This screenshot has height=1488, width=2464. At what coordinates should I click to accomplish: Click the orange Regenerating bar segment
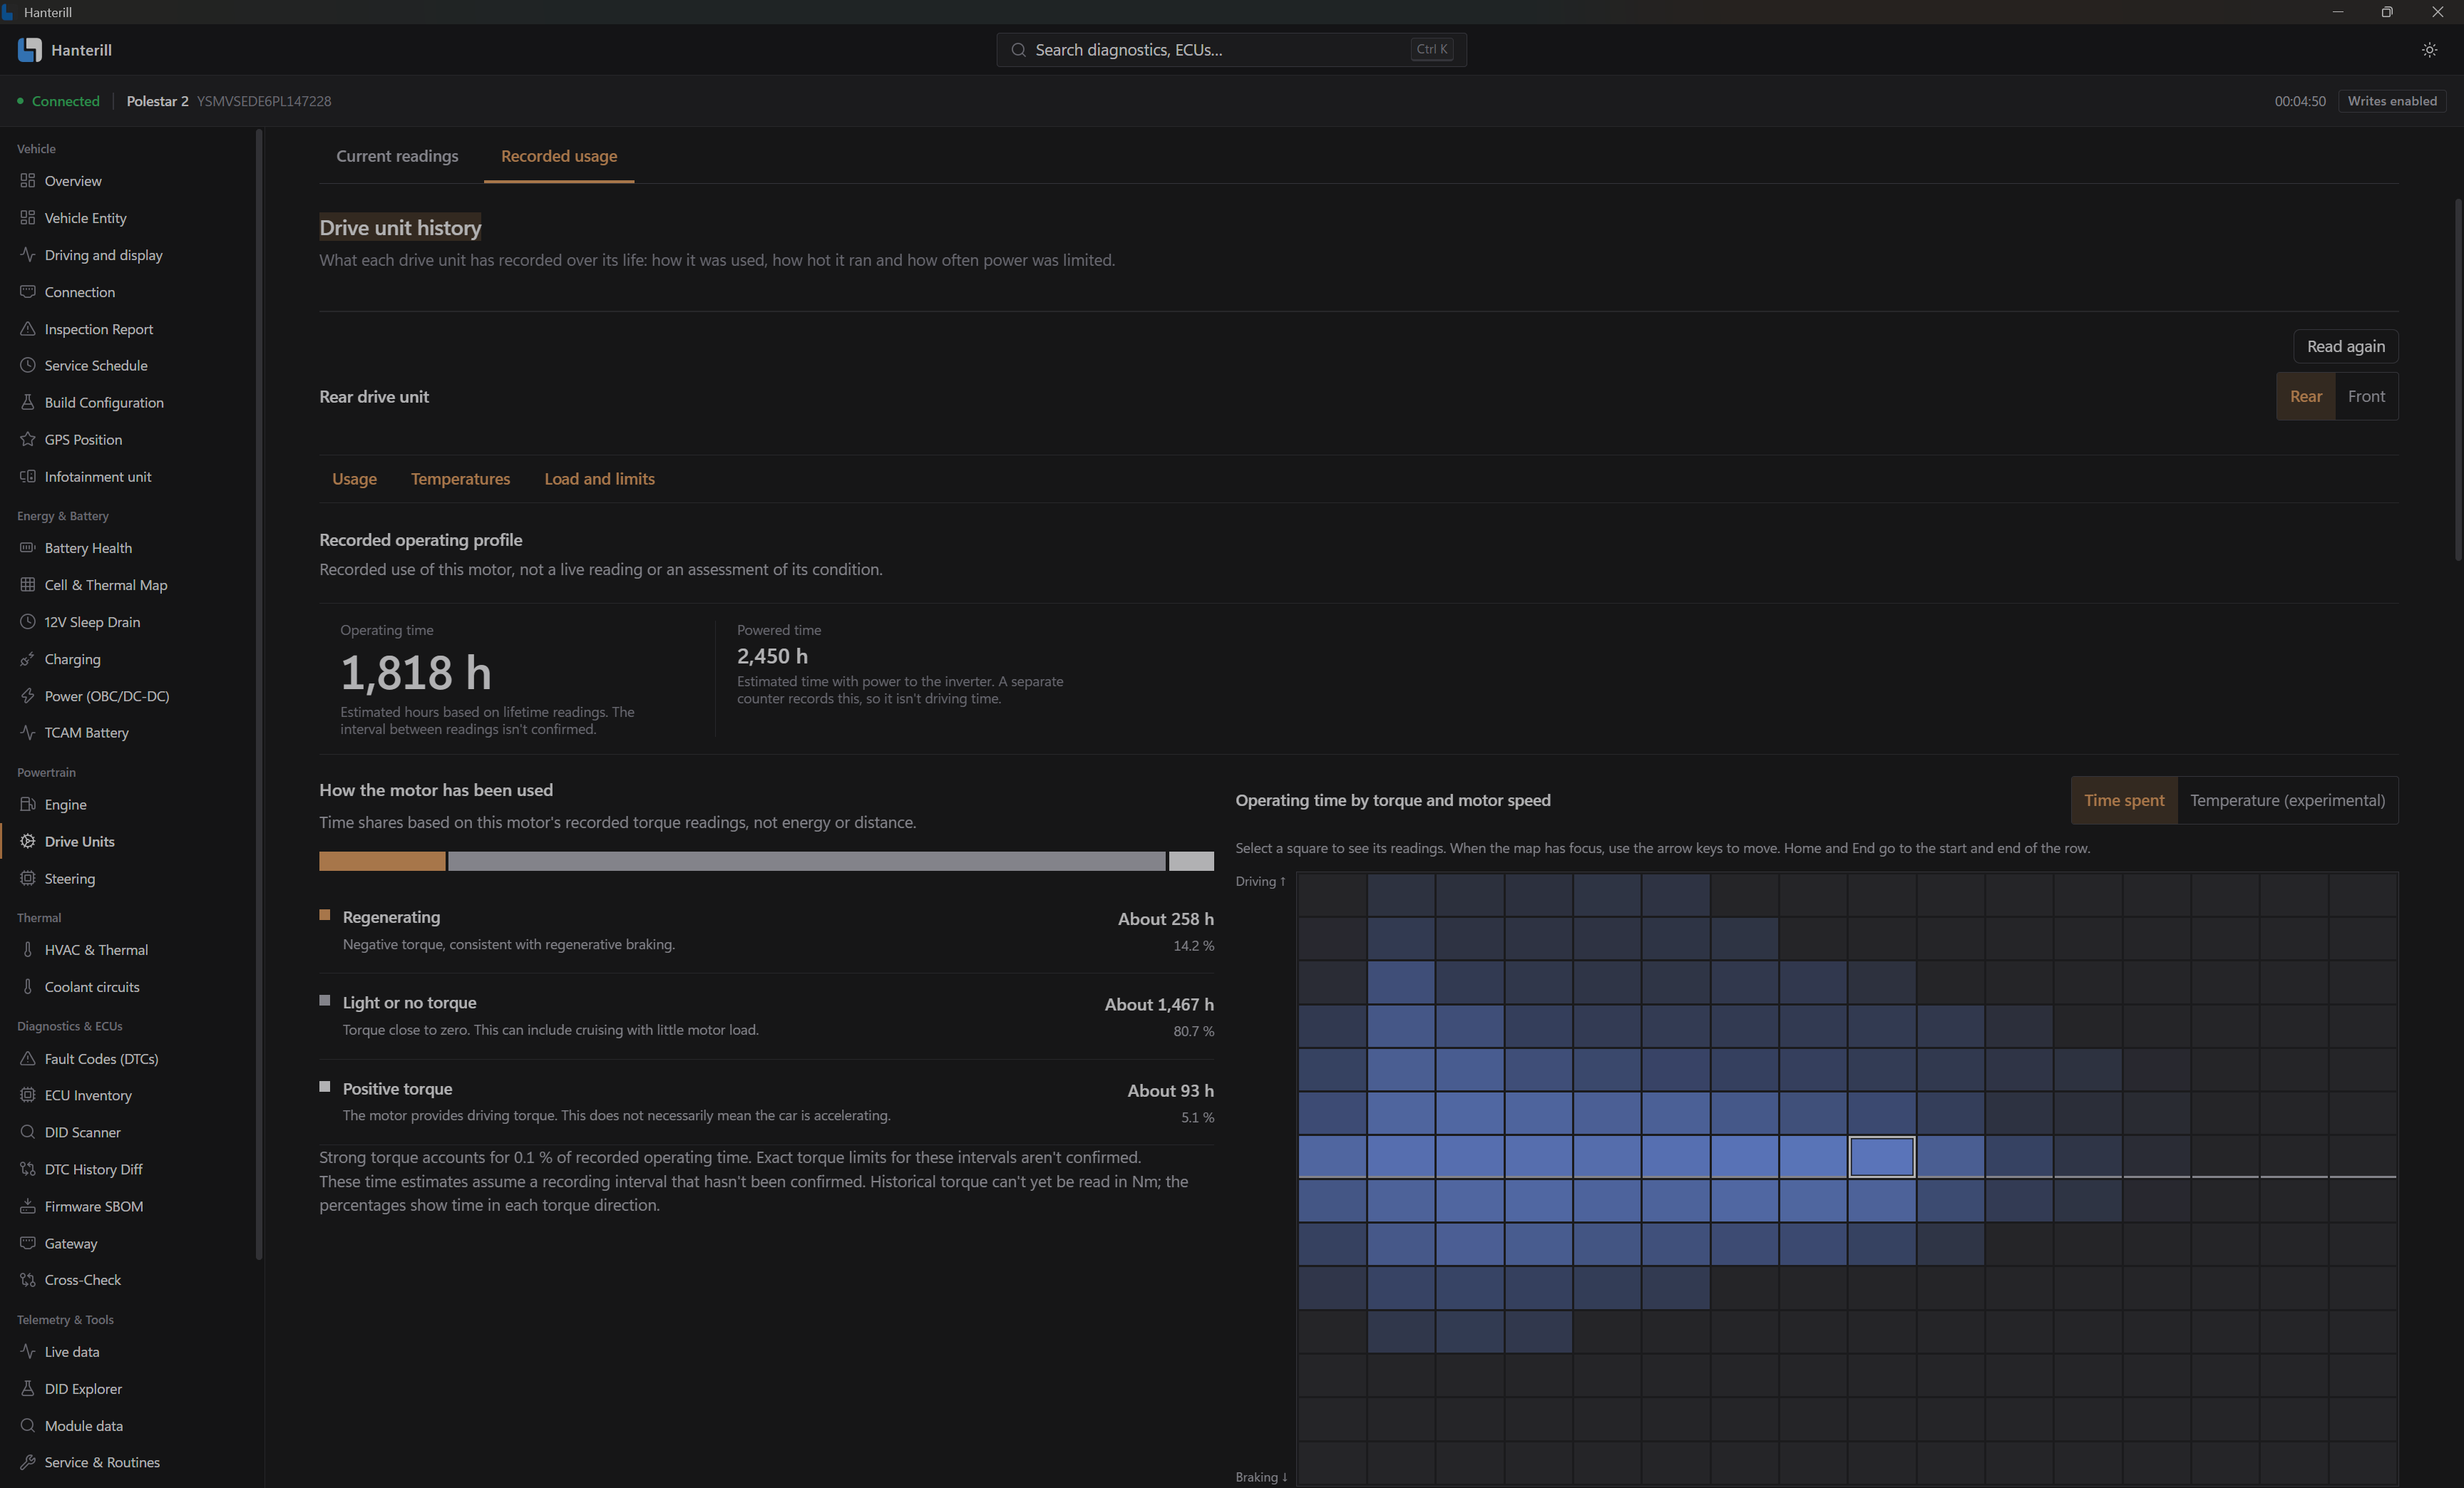point(382,862)
